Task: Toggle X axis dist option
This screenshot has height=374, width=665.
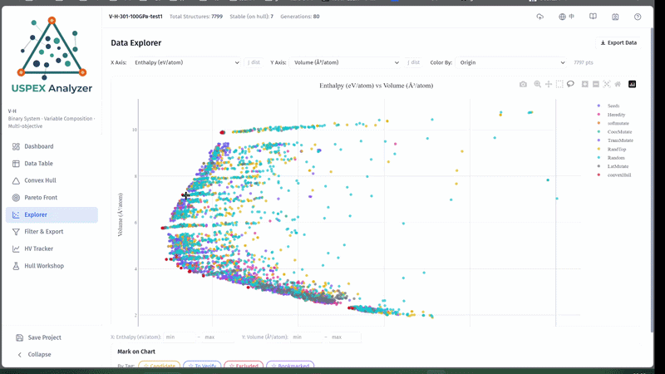Action: 254,62
